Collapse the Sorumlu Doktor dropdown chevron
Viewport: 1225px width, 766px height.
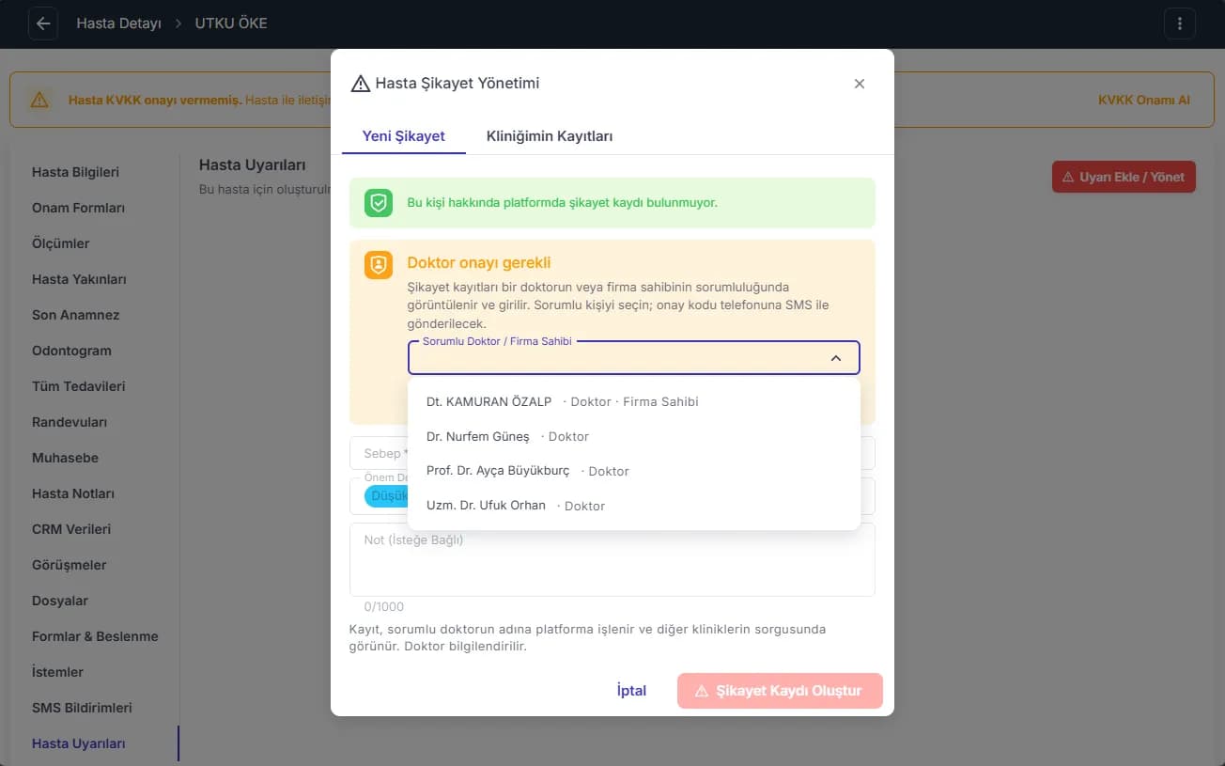pos(836,358)
